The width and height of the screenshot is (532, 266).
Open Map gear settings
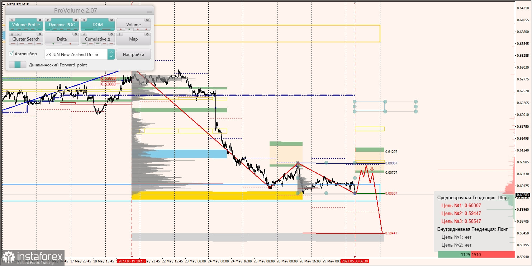coord(147,34)
